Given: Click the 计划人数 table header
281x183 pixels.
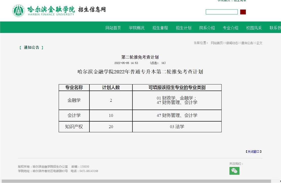Looking at the screenshot, I should (111, 88).
